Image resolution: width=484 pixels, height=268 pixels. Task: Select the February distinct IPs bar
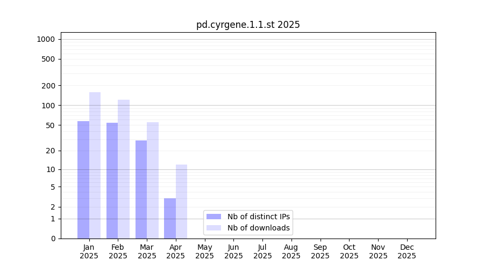pos(112,181)
